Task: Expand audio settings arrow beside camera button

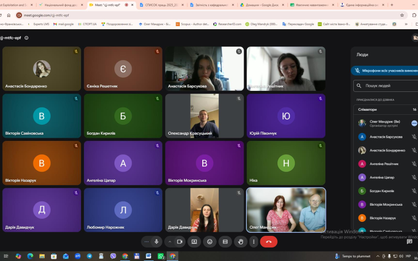Action: (169, 242)
